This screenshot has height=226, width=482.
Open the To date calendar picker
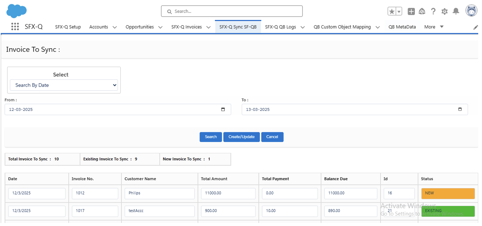(460, 110)
